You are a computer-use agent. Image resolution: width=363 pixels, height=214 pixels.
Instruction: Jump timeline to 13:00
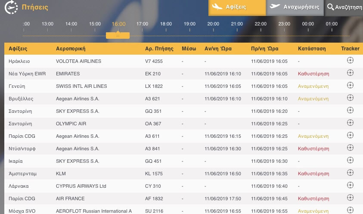pyautogui.click(x=47, y=24)
